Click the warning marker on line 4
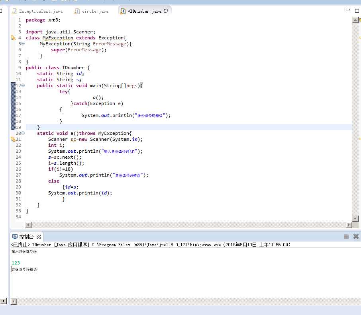361x315 pixels. (13, 38)
